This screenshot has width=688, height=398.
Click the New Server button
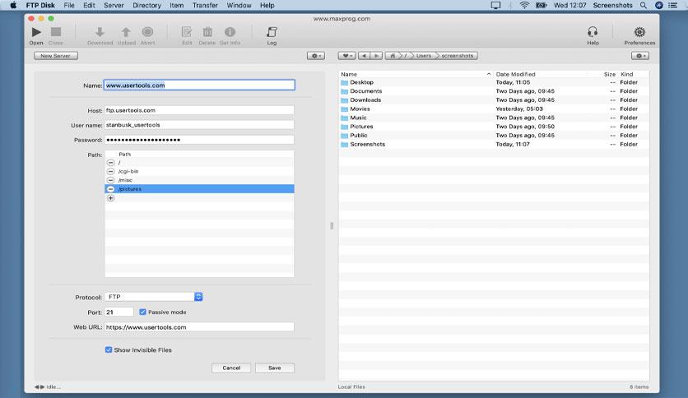tap(56, 56)
